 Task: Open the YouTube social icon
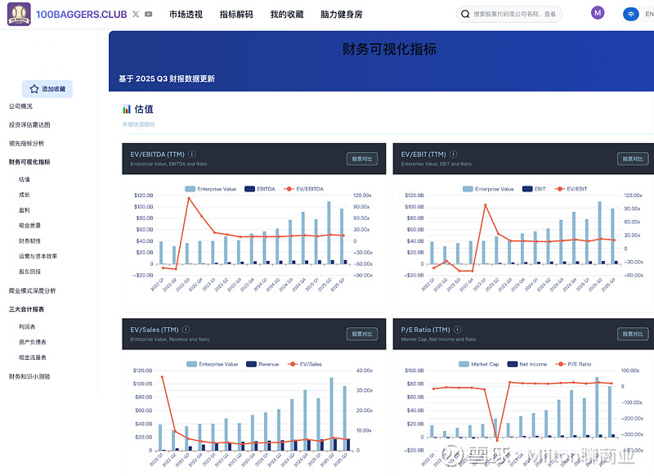pos(149,14)
